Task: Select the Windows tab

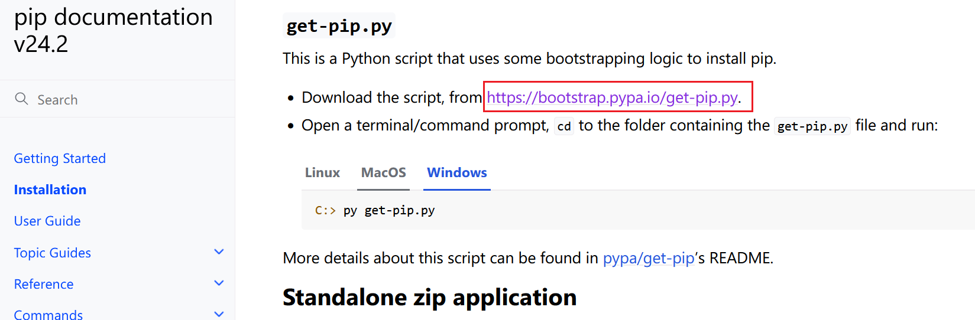Action: [x=457, y=172]
